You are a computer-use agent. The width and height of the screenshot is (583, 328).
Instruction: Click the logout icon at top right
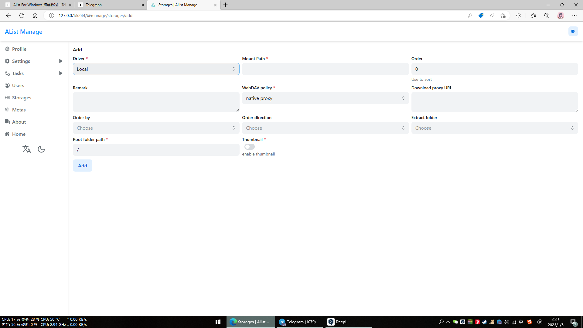coord(573,31)
